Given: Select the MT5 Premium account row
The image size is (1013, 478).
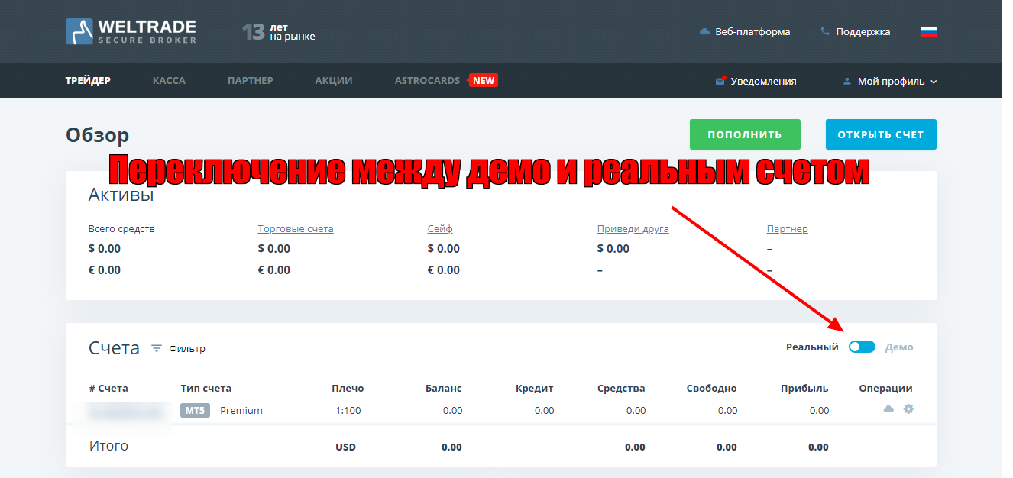Looking at the screenshot, I should pyautogui.click(x=501, y=410).
